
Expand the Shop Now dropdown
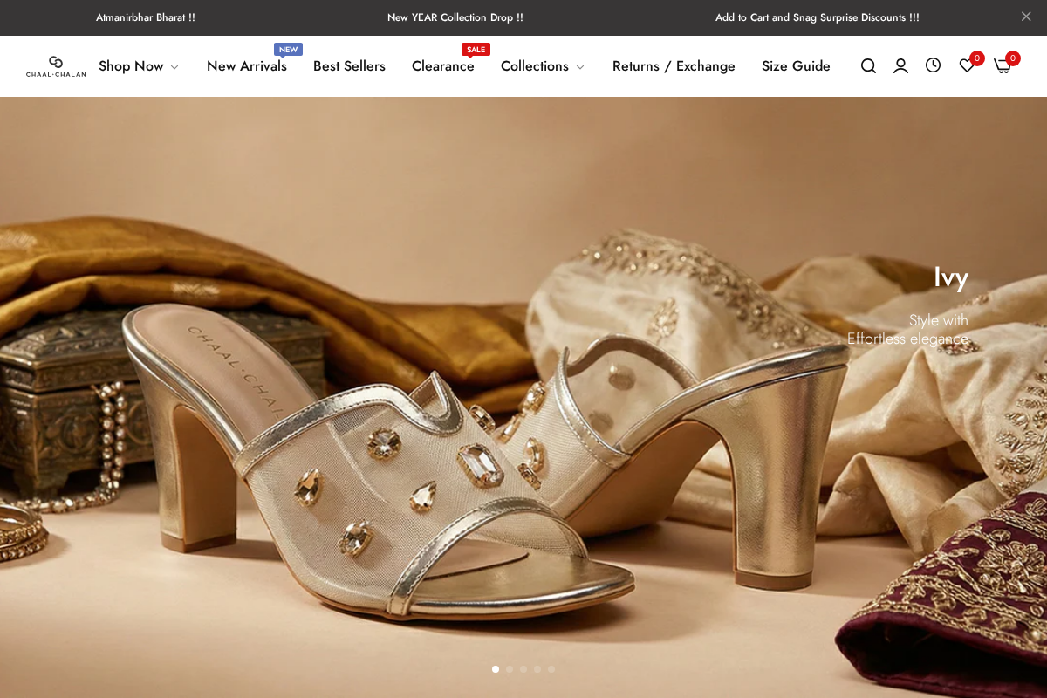pyautogui.click(x=139, y=66)
